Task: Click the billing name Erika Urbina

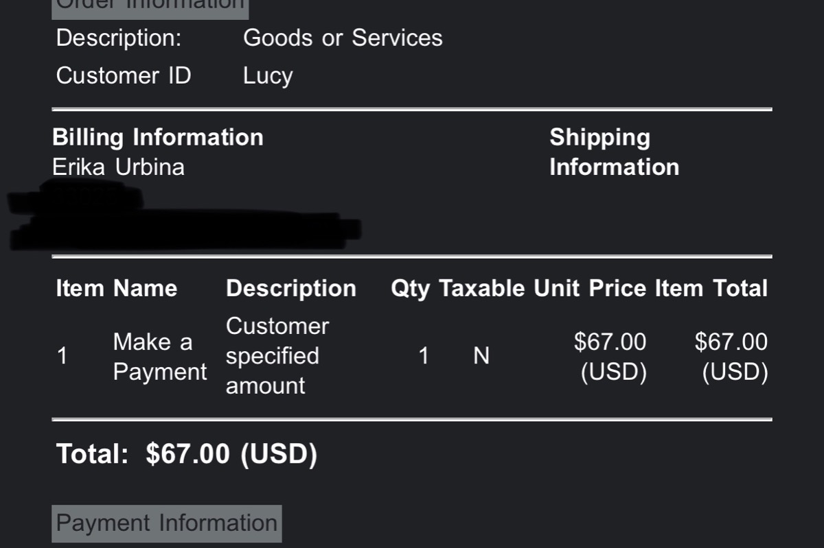Action: pyautogui.click(x=118, y=167)
